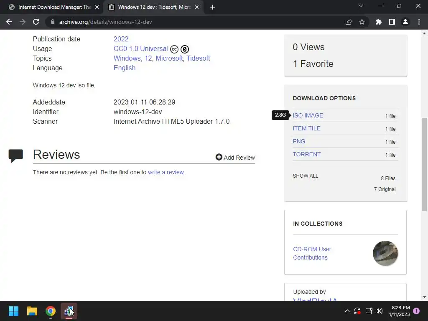Open the Tidesoft topic link
The height and width of the screenshot is (321, 428).
coord(198,59)
